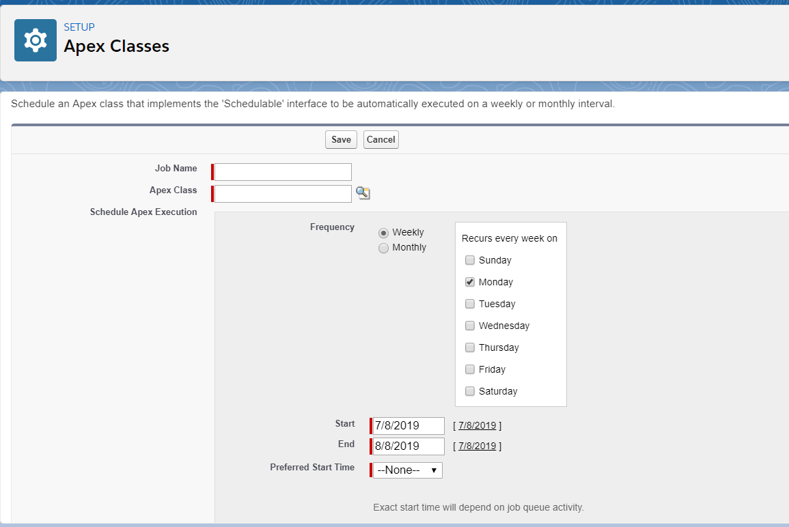
Task: Click the 7/8/2019 link beside Start
Action: (x=477, y=425)
